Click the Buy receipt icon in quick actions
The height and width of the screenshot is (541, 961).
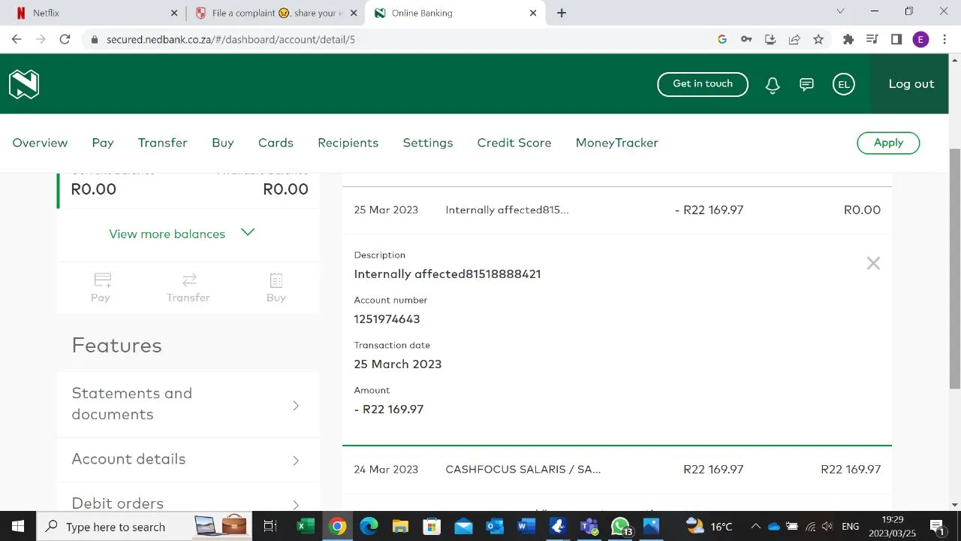pos(276,281)
